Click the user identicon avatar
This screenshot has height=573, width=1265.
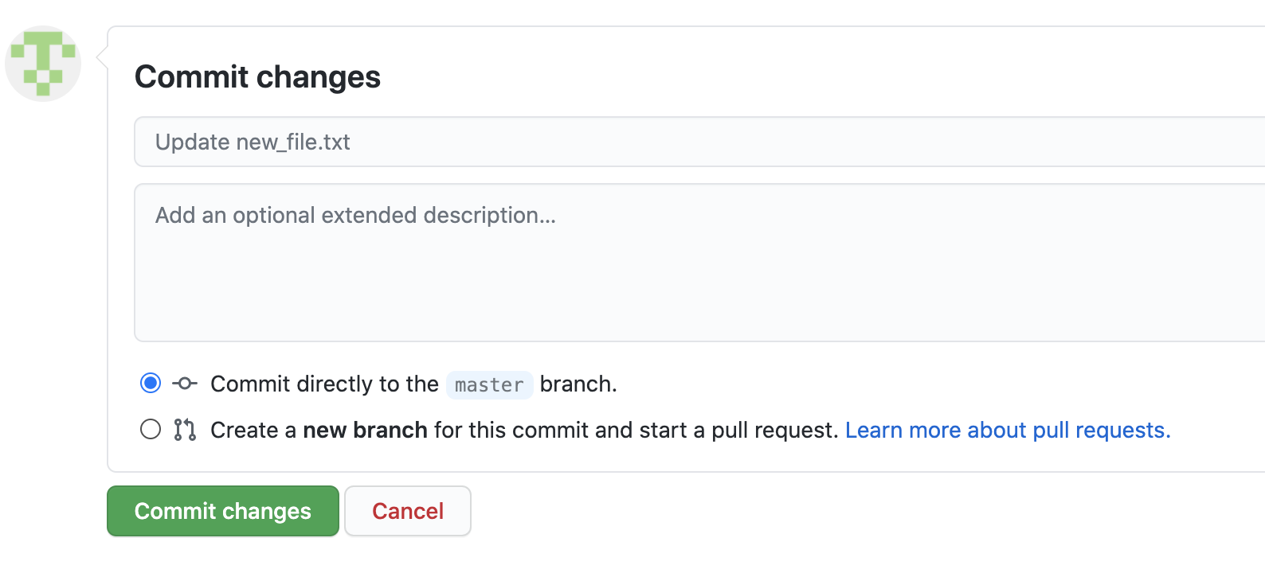click(x=43, y=64)
